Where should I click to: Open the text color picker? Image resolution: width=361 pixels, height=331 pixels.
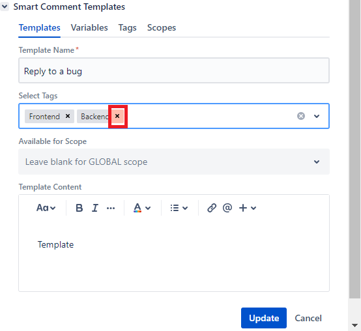tap(142, 208)
